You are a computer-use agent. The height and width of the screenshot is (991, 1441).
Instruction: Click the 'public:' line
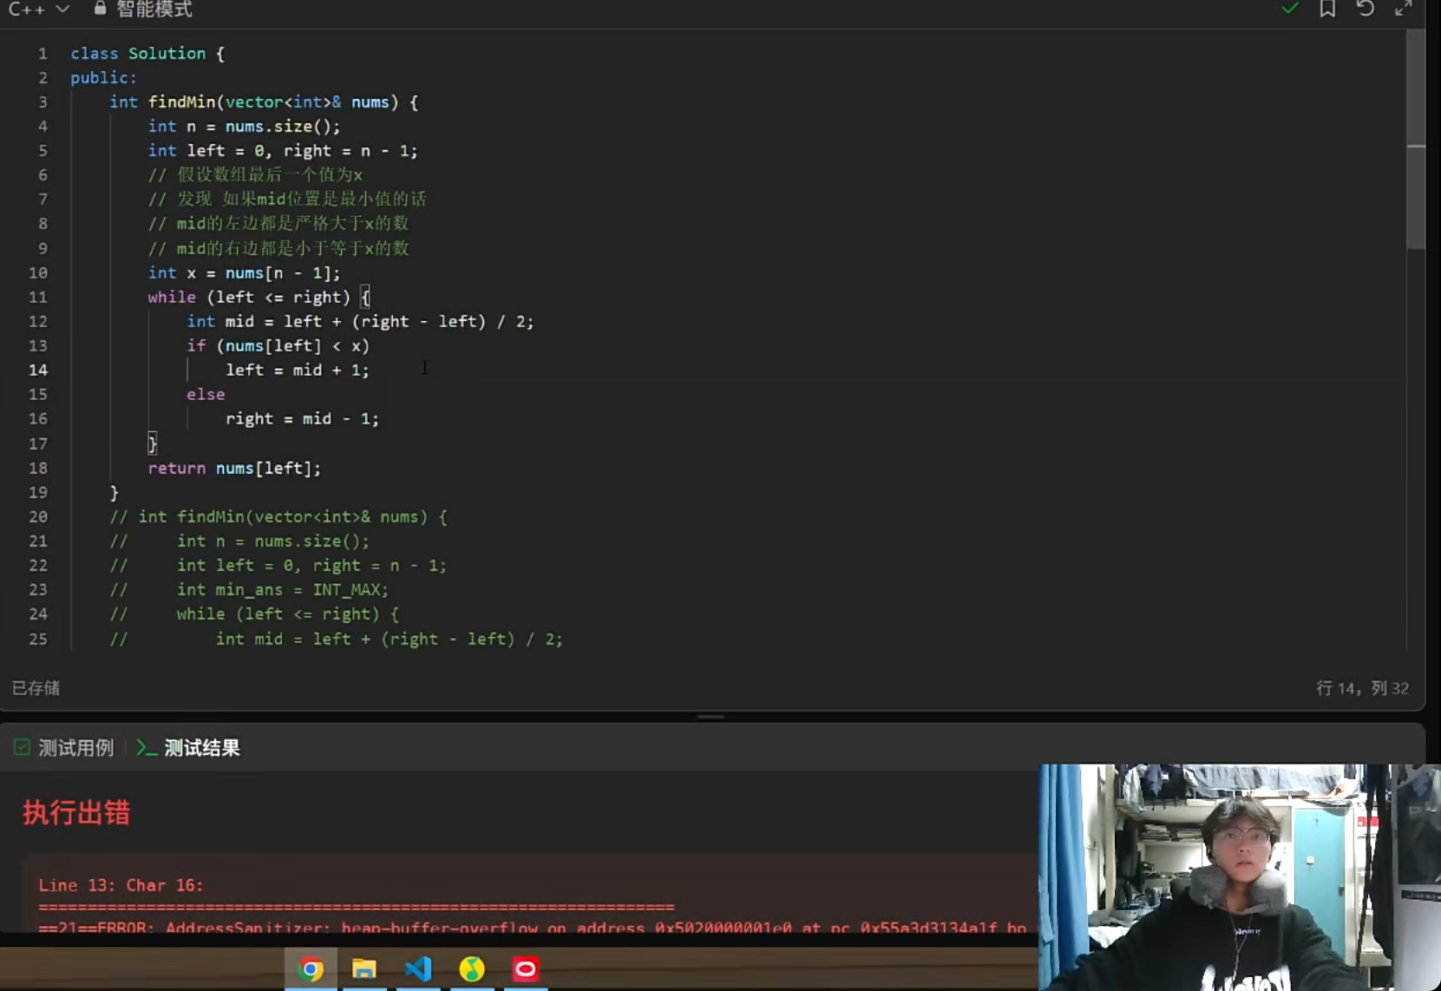click(x=103, y=77)
